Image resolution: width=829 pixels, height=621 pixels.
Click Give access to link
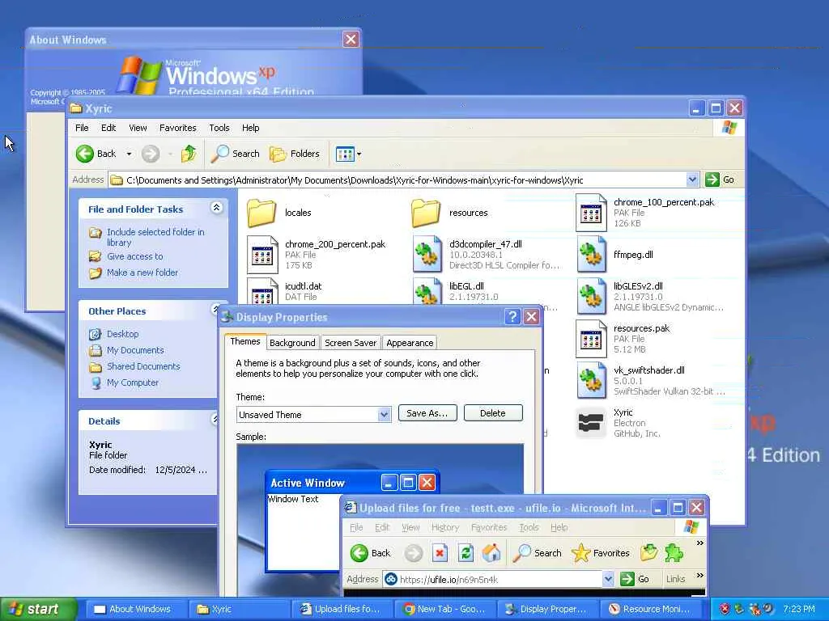[x=135, y=256]
